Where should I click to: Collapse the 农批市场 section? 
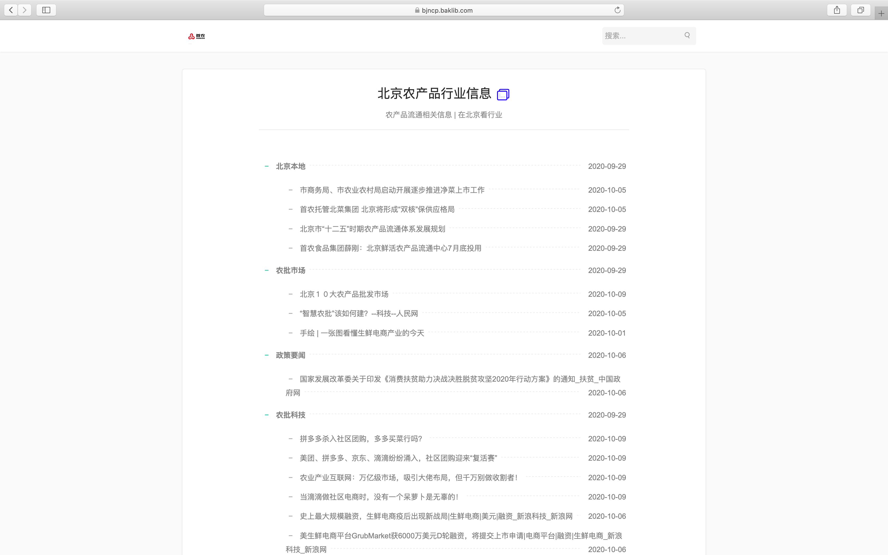coord(267,271)
